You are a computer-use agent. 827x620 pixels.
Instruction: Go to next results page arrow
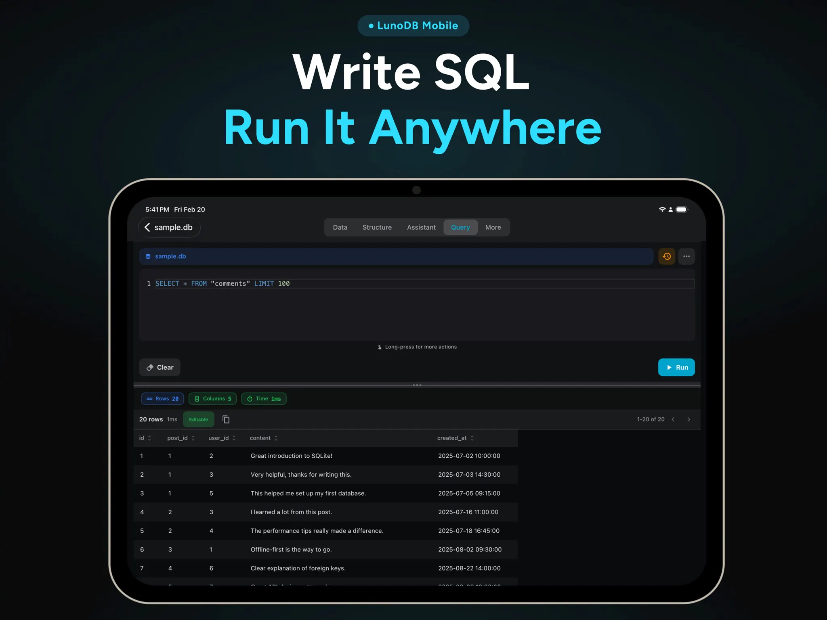(x=689, y=419)
